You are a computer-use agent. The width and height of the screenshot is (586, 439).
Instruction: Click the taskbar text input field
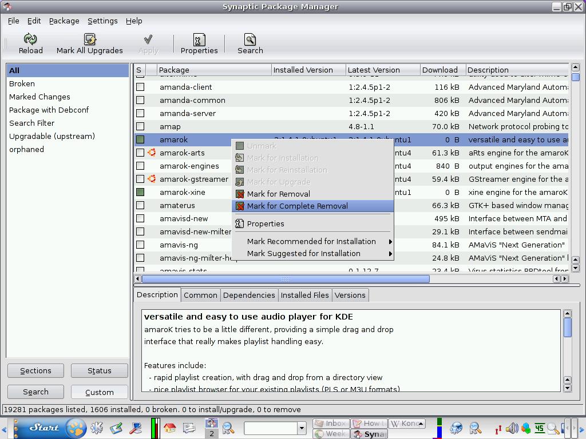coord(271,428)
